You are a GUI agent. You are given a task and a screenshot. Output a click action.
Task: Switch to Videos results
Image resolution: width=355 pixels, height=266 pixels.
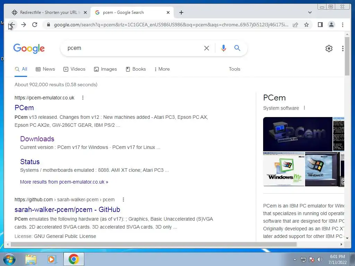75,69
